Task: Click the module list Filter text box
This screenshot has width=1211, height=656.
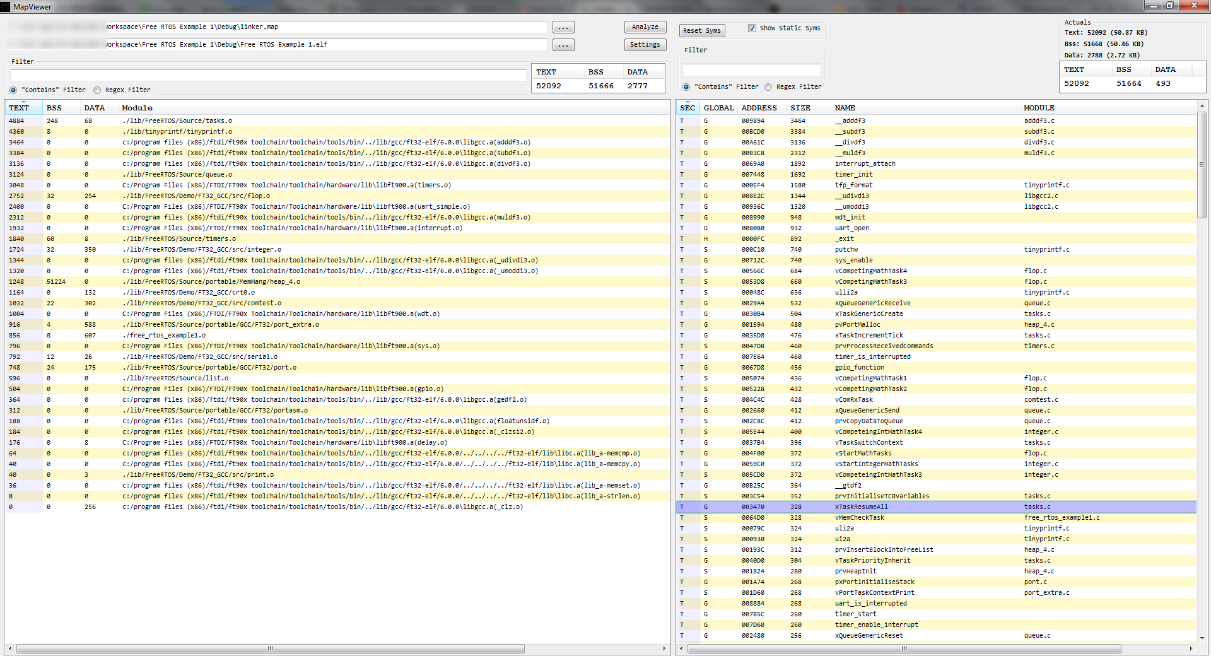Action: click(268, 76)
